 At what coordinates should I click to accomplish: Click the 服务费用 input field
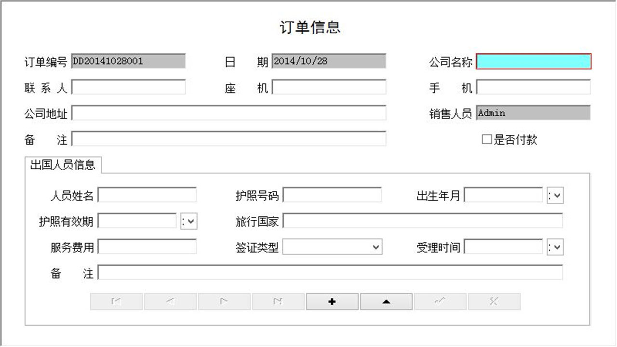point(147,247)
